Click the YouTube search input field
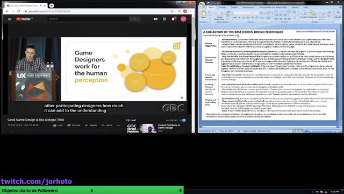This screenshot has height=194, width=344. click(x=88, y=19)
